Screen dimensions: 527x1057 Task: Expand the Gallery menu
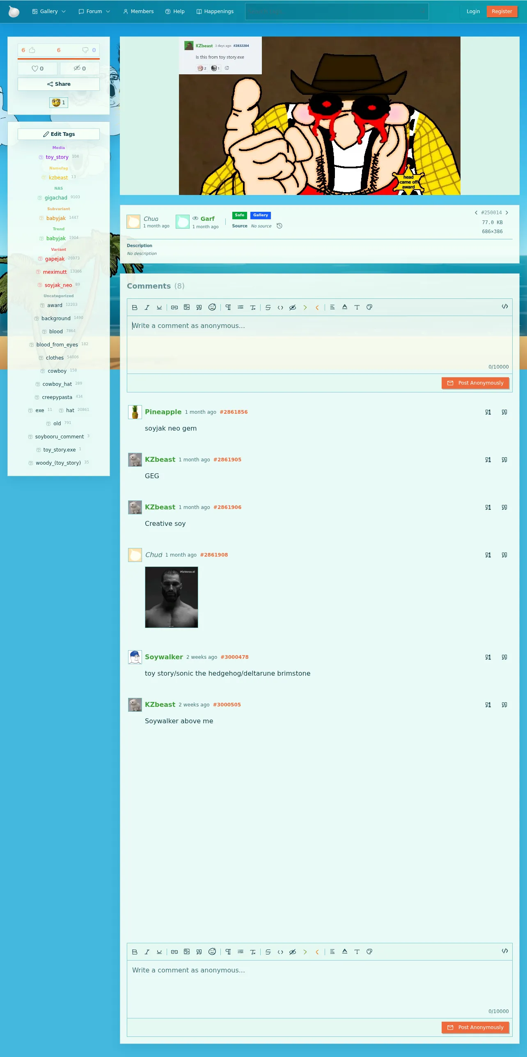click(49, 11)
